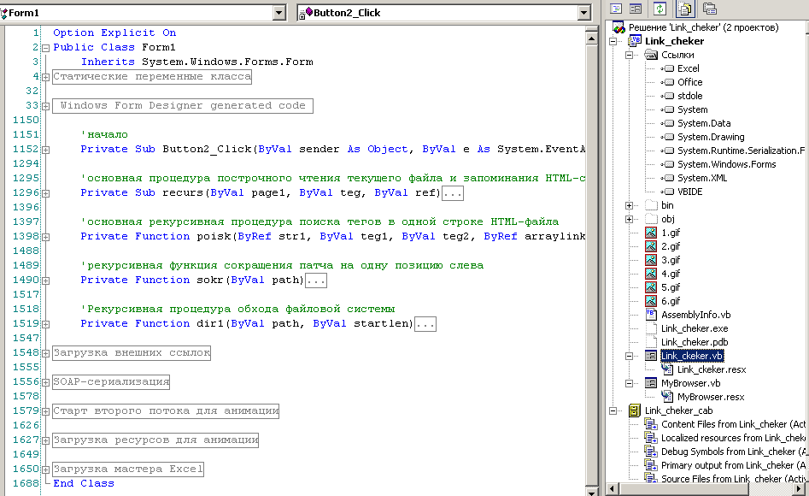Click the resource icon of Link_ckeker.resx
809x496 pixels.
coord(667,369)
